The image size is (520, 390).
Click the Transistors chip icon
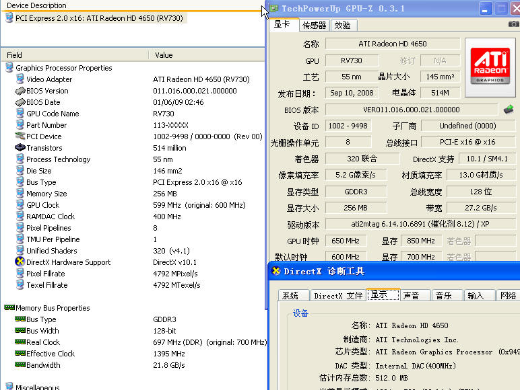click(20, 147)
